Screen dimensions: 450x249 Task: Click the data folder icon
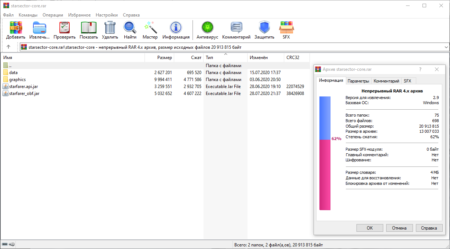click(6, 73)
